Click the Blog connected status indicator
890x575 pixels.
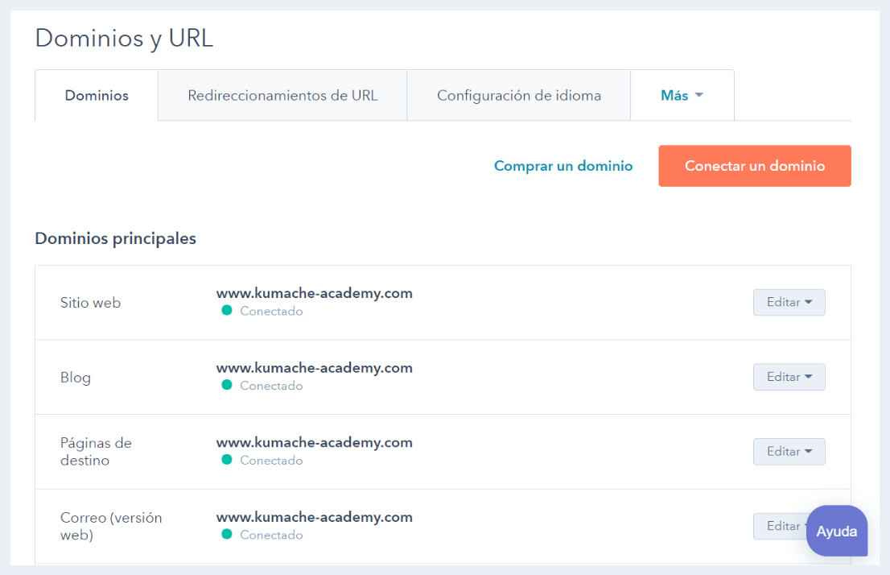click(x=227, y=385)
